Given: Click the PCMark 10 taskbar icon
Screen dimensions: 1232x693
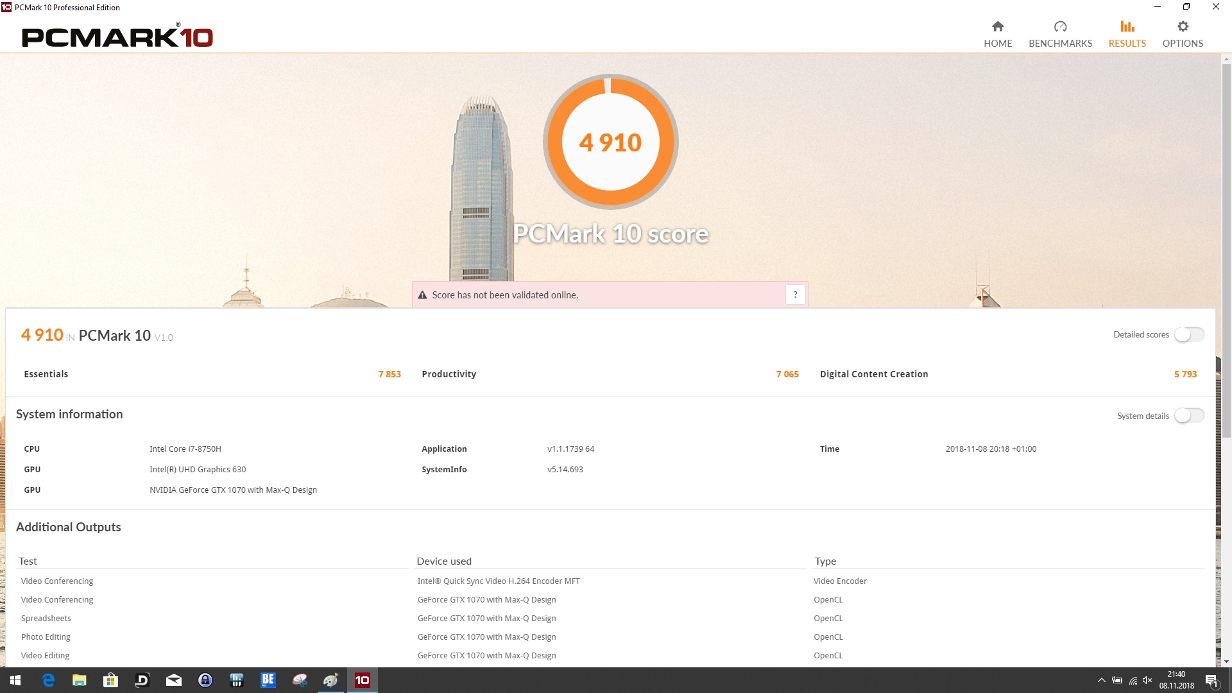Looking at the screenshot, I should click(363, 680).
